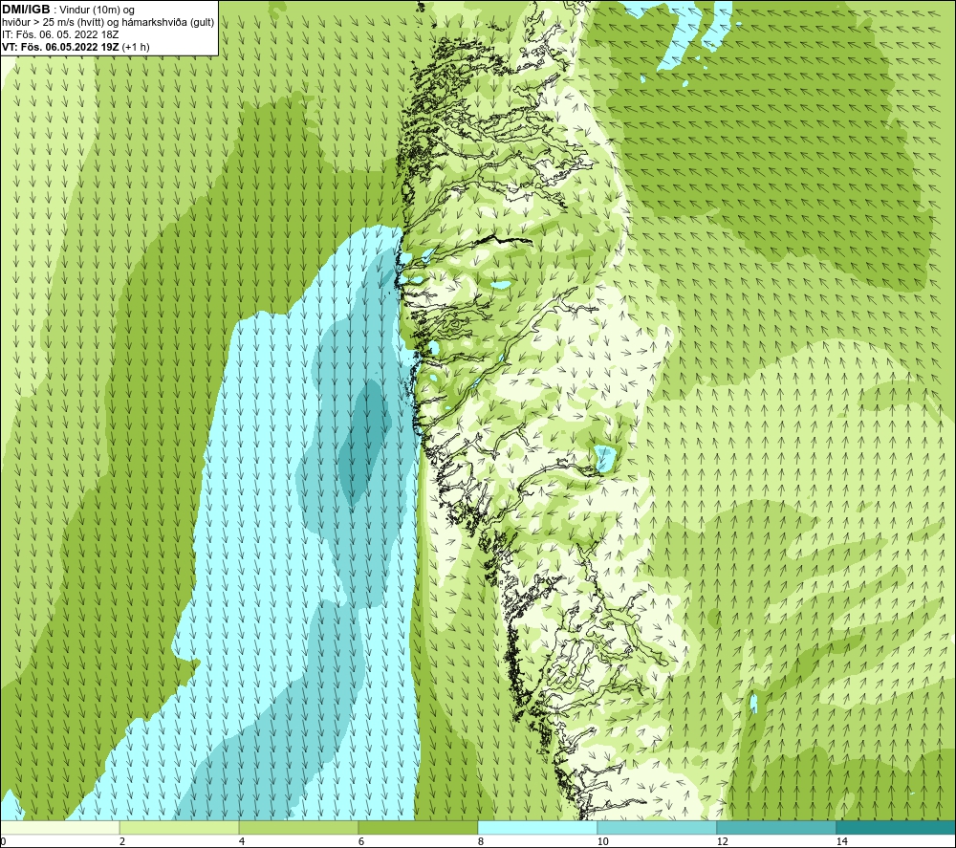Click the light green 2–4 m/s legend swatch
The width and height of the screenshot is (956, 848).
coord(180,828)
